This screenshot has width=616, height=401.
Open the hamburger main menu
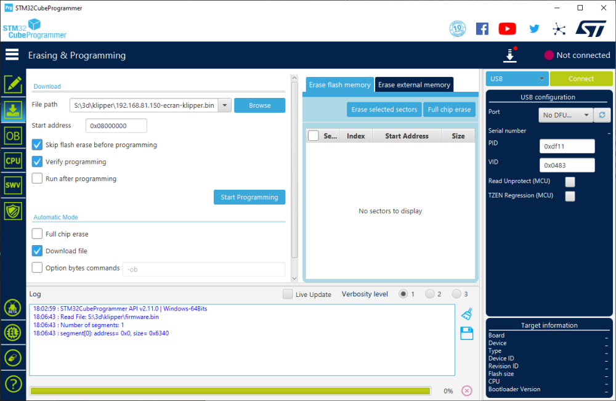pos(12,55)
